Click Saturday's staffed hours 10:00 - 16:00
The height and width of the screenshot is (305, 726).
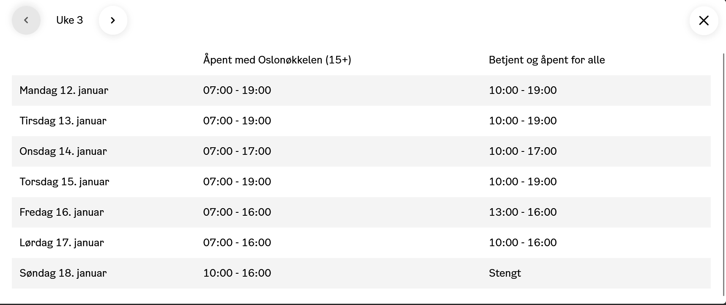pos(523,243)
